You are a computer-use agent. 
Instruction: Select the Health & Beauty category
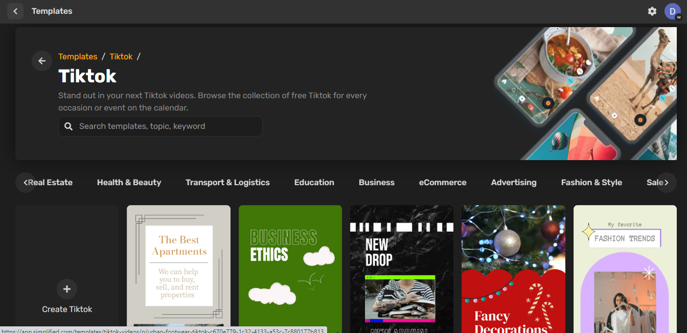coord(129,183)
